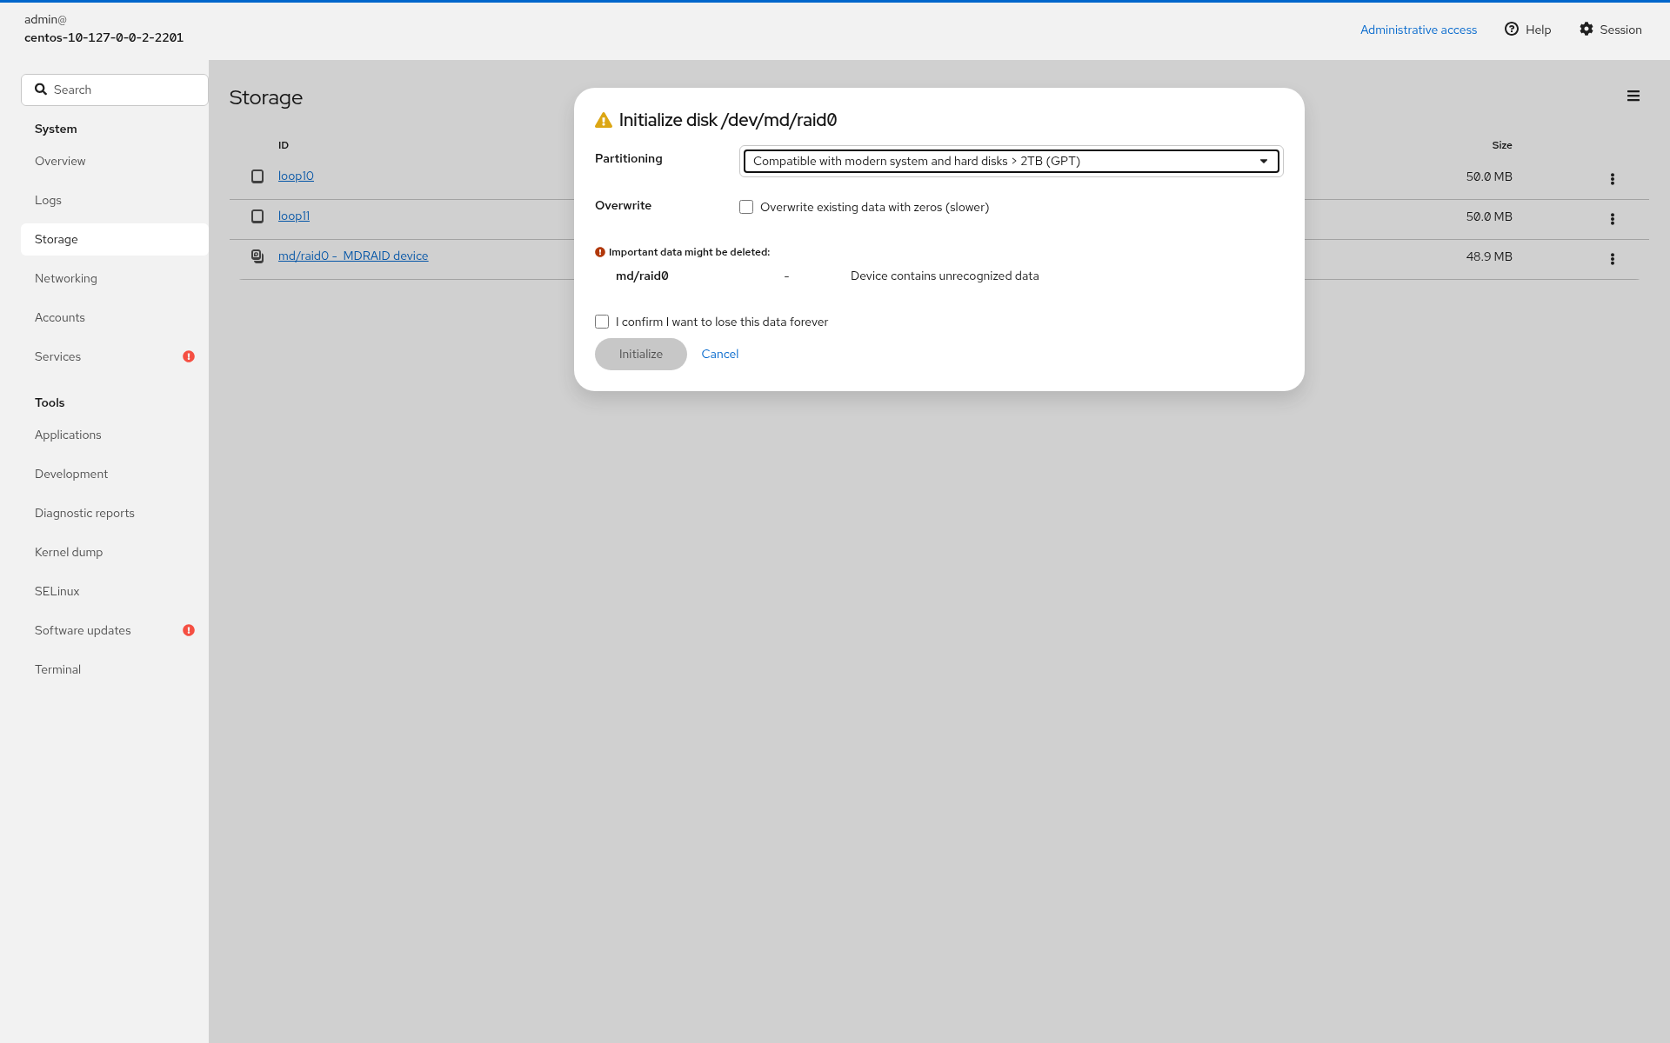Viewport: 1670px width, 1043px height.
Task: Select Storage in the sidebar
Action: tap(114, 239)
